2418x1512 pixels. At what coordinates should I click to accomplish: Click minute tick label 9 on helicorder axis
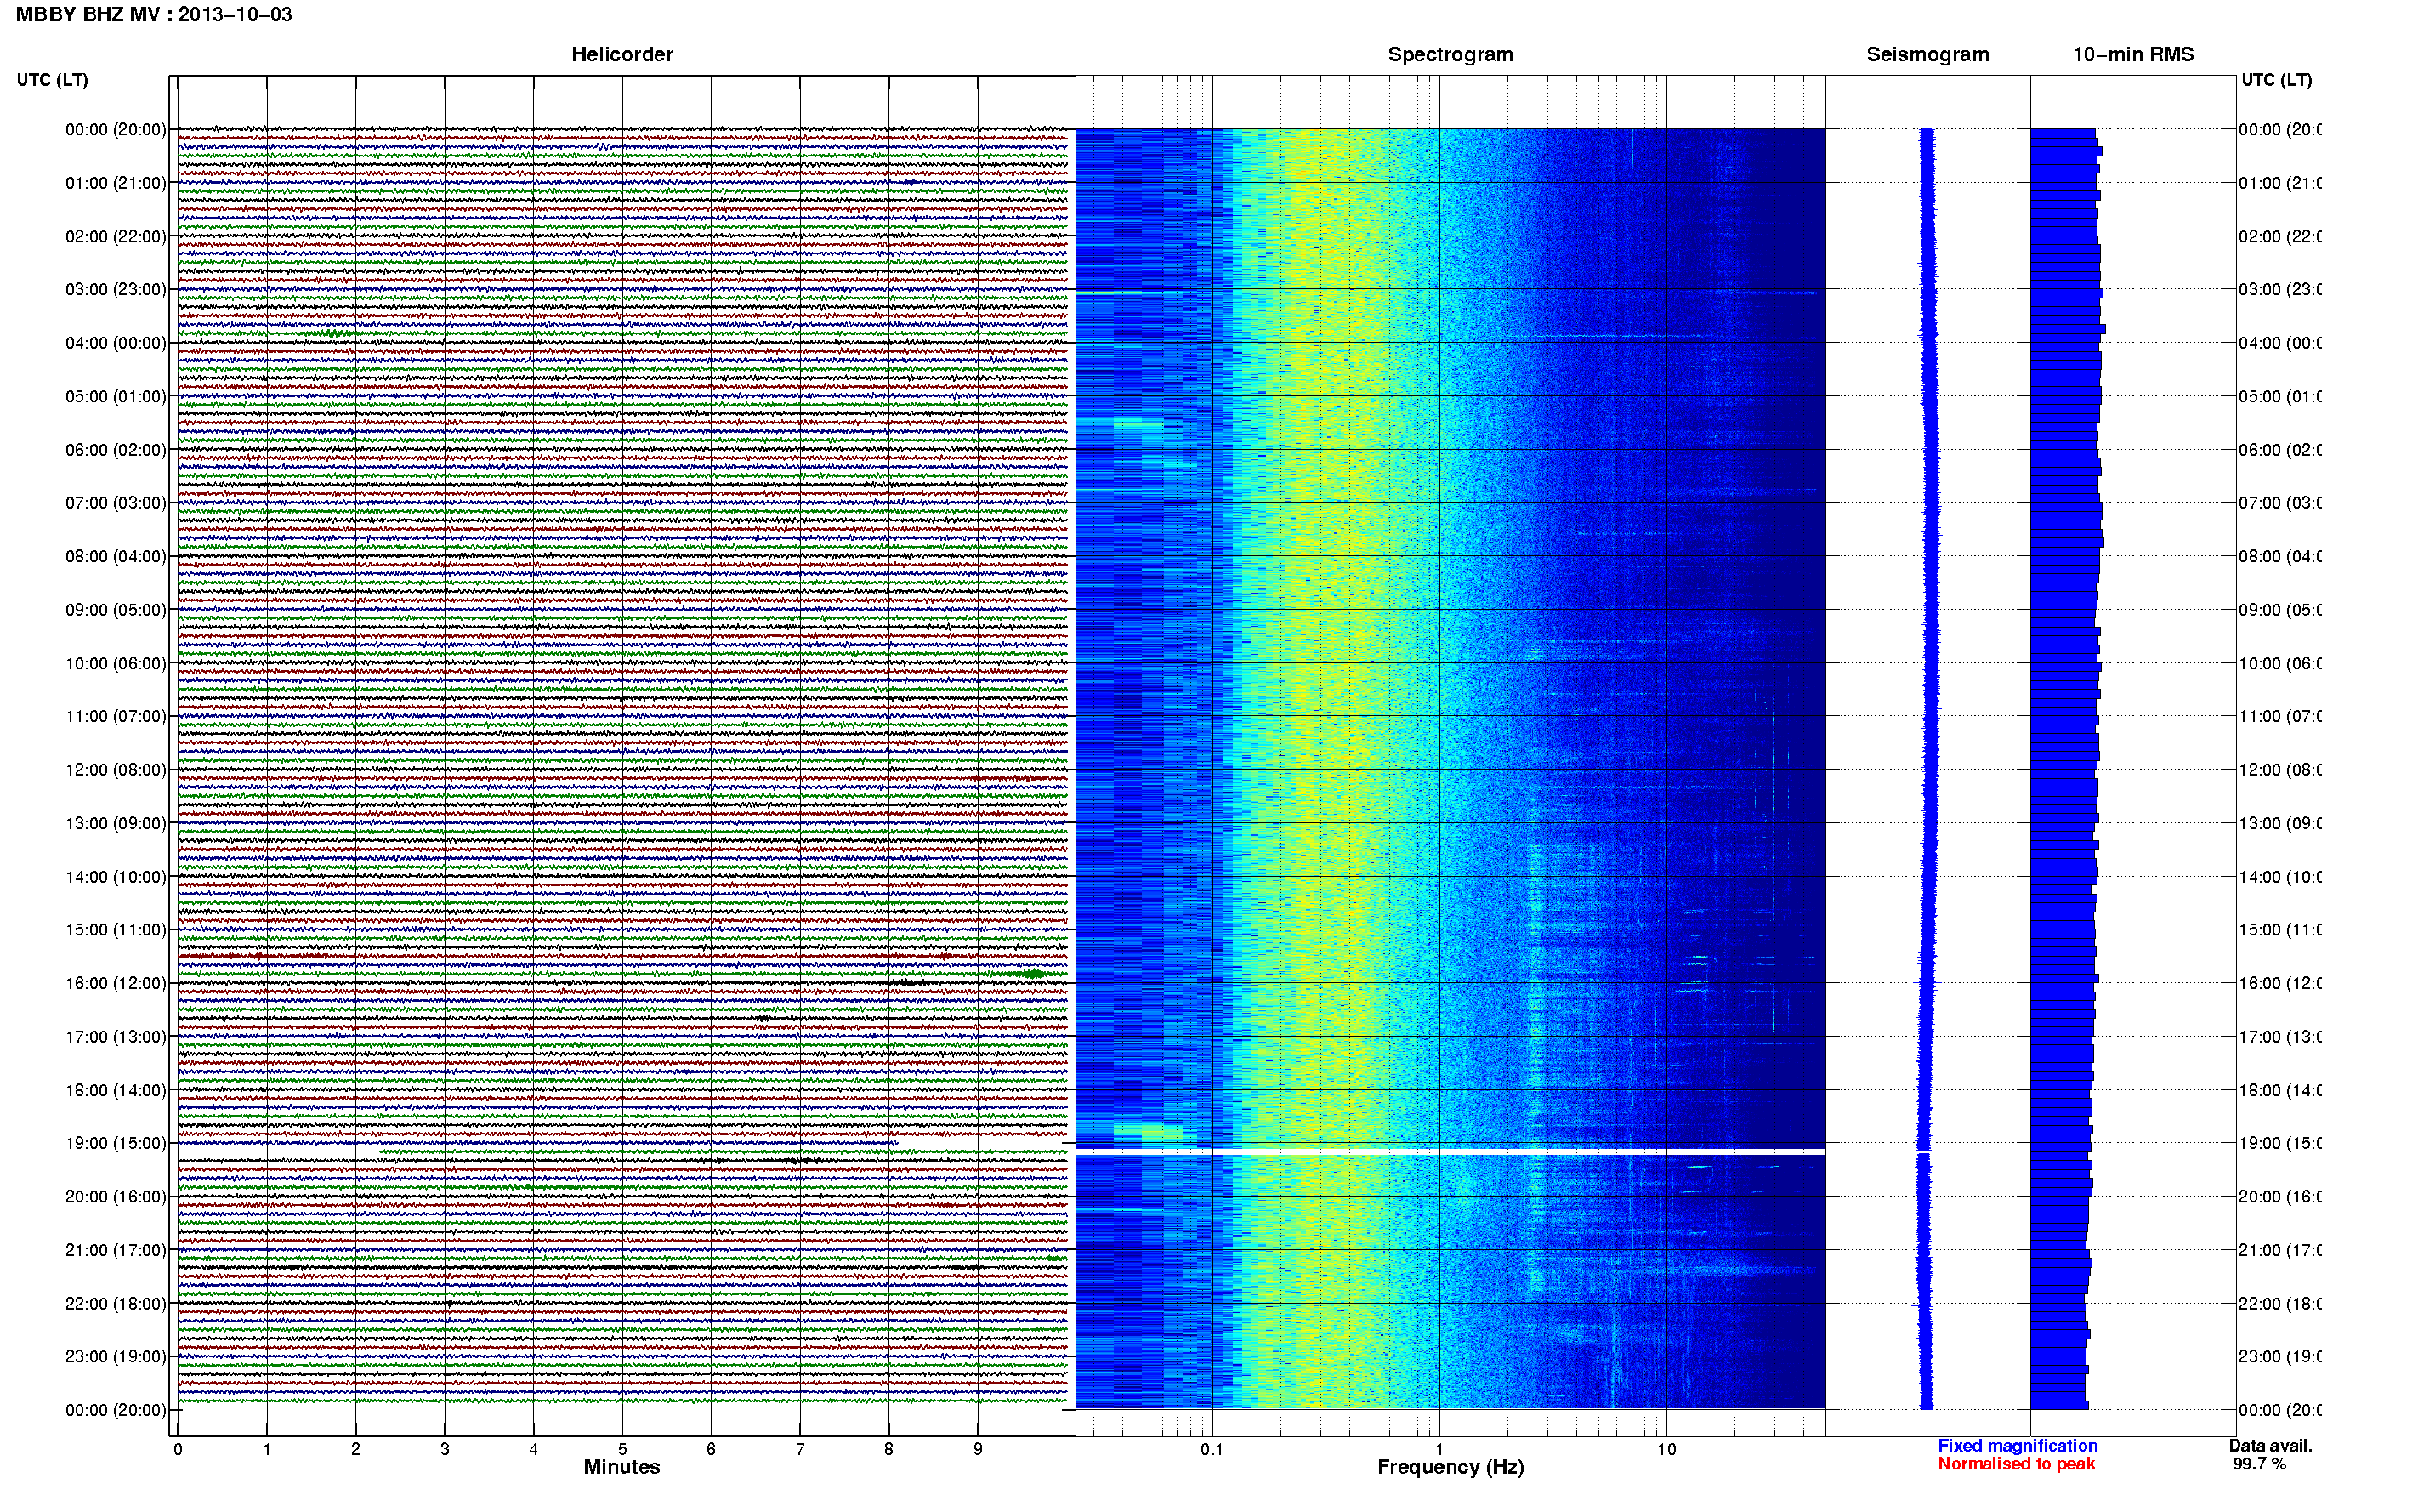point(978,1449)
